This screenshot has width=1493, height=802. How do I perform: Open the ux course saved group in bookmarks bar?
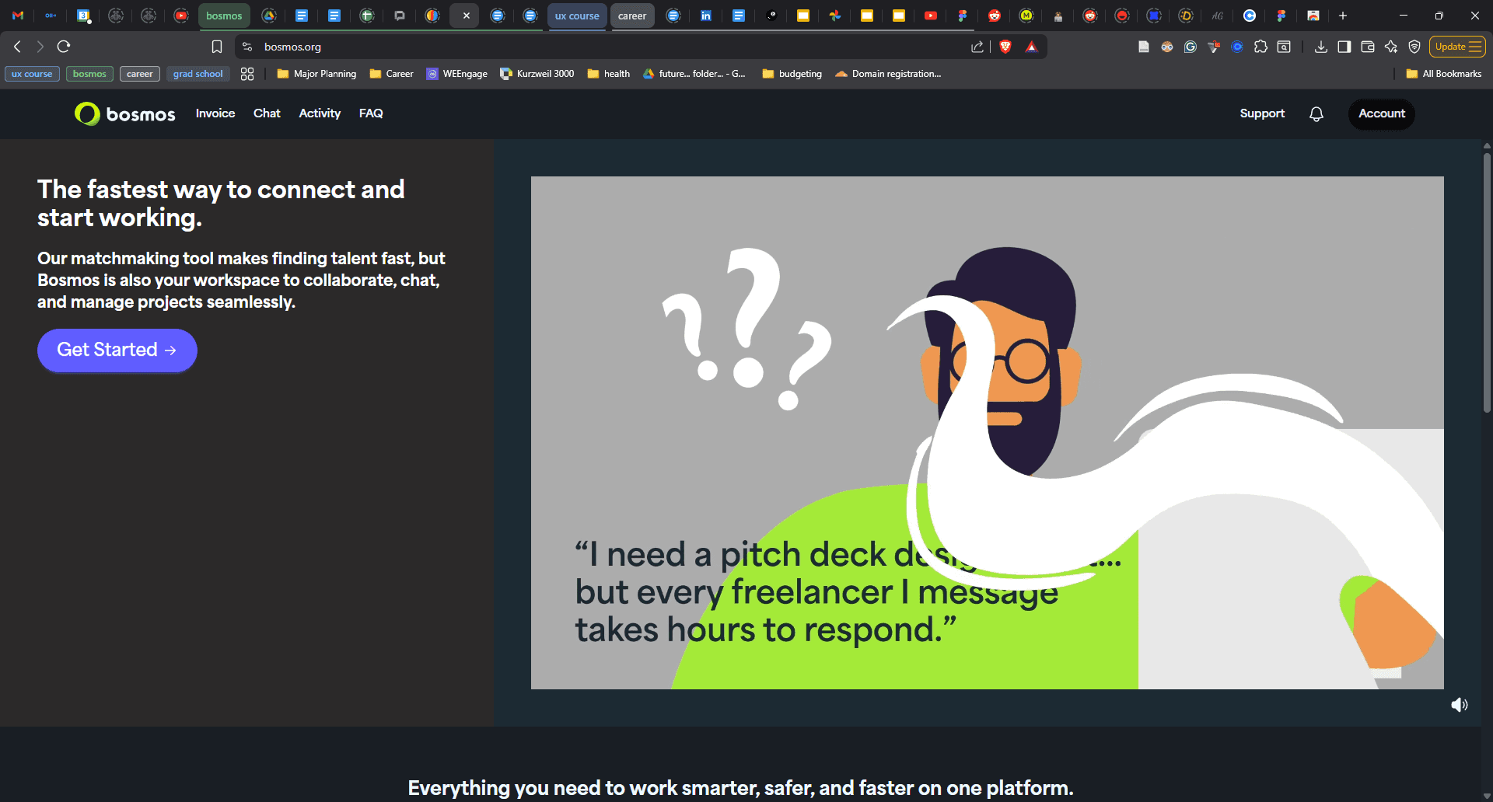click(32, 74)
